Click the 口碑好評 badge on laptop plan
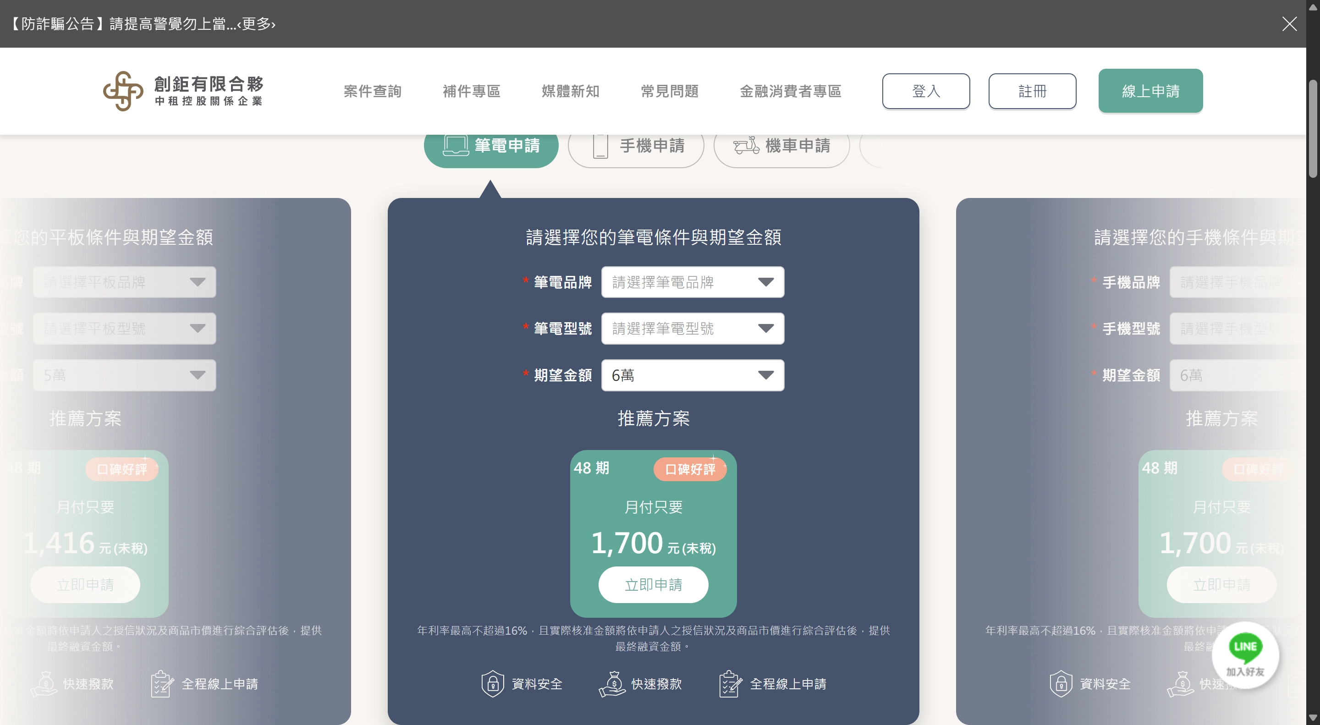This screenshot has width=1320, height=725. click(x=690, y=469)
